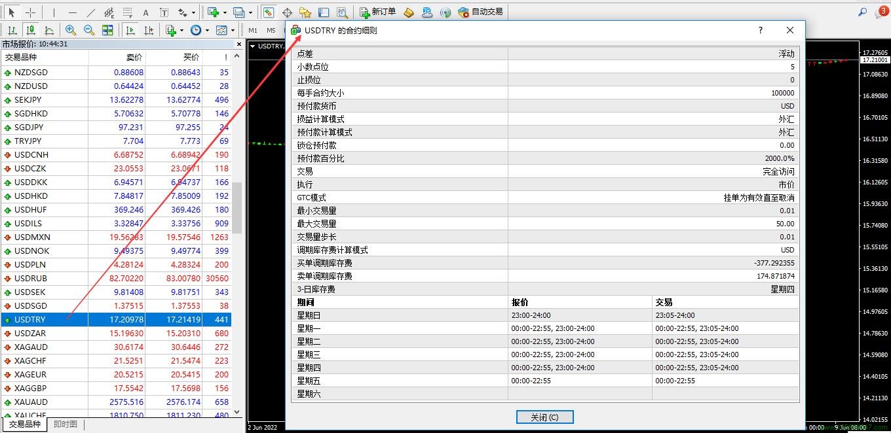
Task: Toggle the Terminal panel button
Action: (324, 12)
